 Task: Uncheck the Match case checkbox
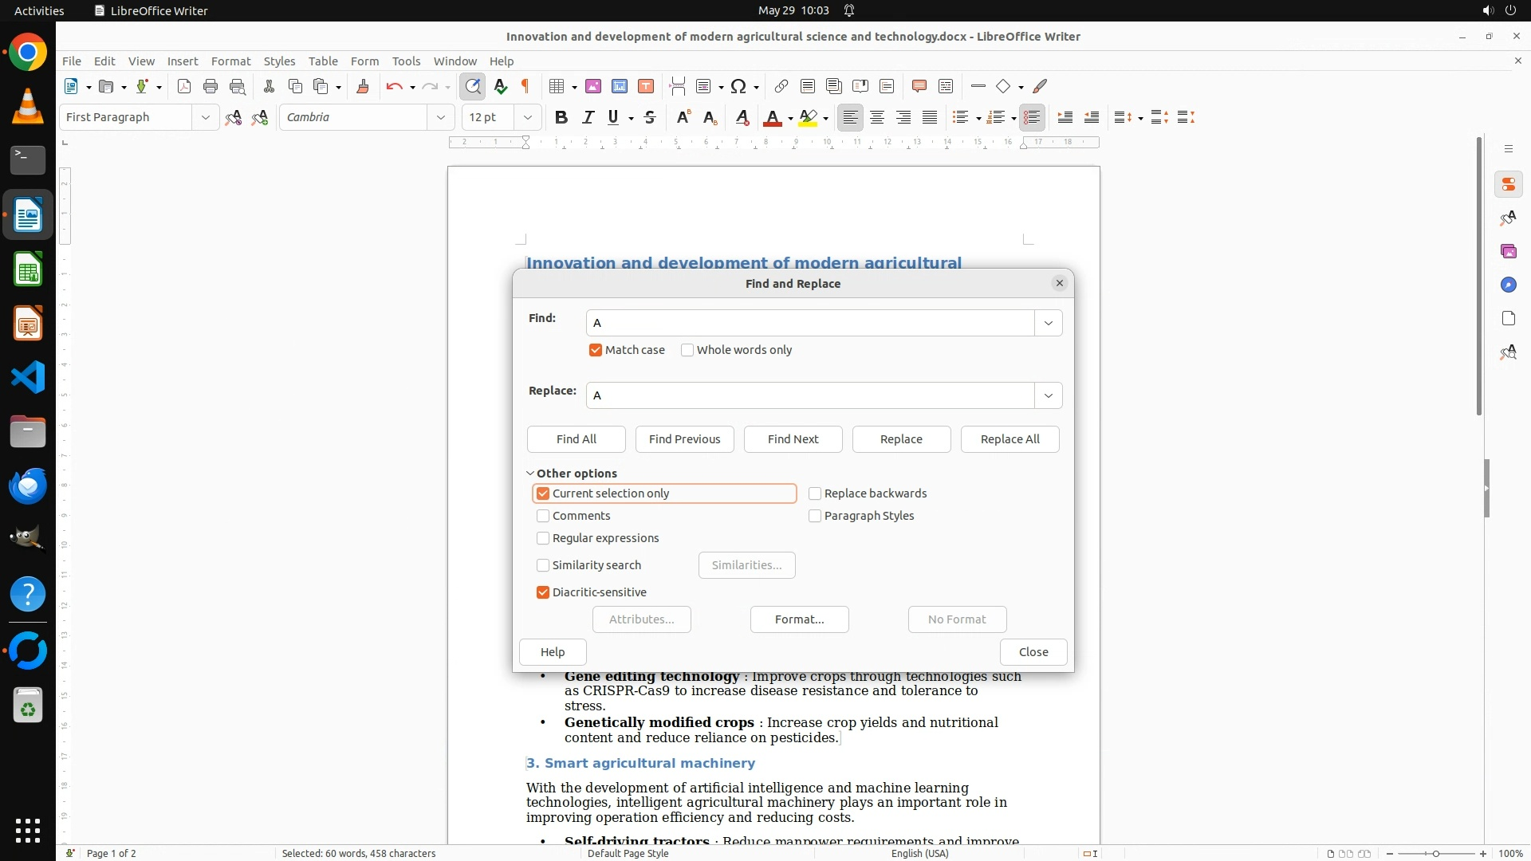pyautogui.click(x=596, y=350)
